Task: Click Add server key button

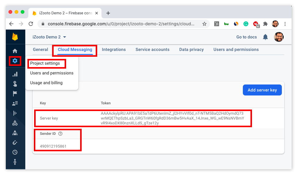Action: (x=262, y=90)
